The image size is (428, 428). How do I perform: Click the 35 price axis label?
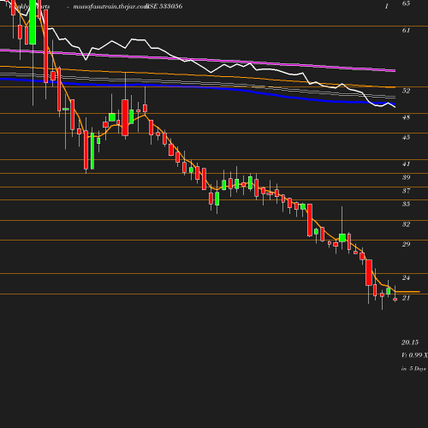pos(406,204)
